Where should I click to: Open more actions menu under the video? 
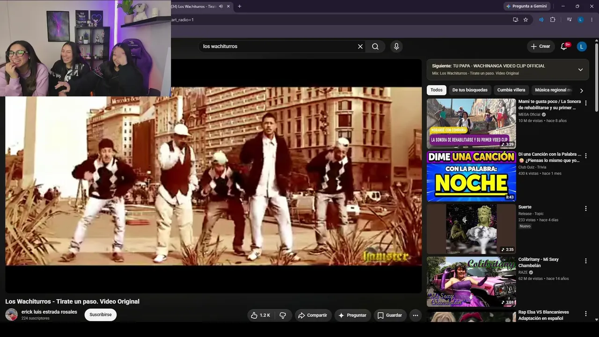click(x=415, y=315)
